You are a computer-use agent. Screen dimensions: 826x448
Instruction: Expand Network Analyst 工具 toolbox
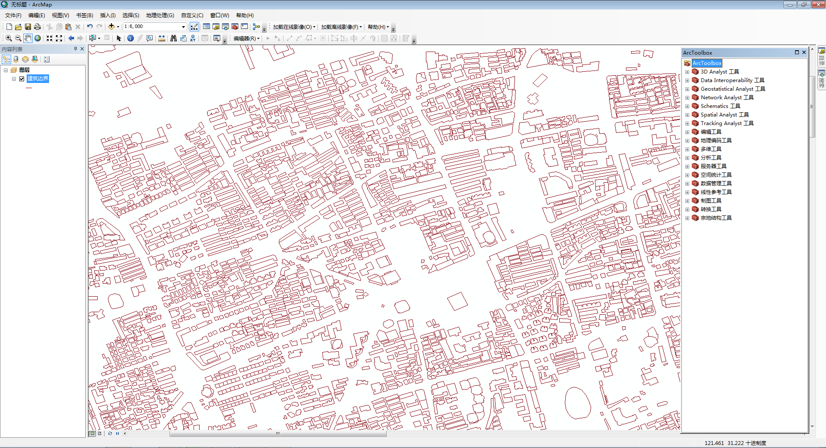687,98
